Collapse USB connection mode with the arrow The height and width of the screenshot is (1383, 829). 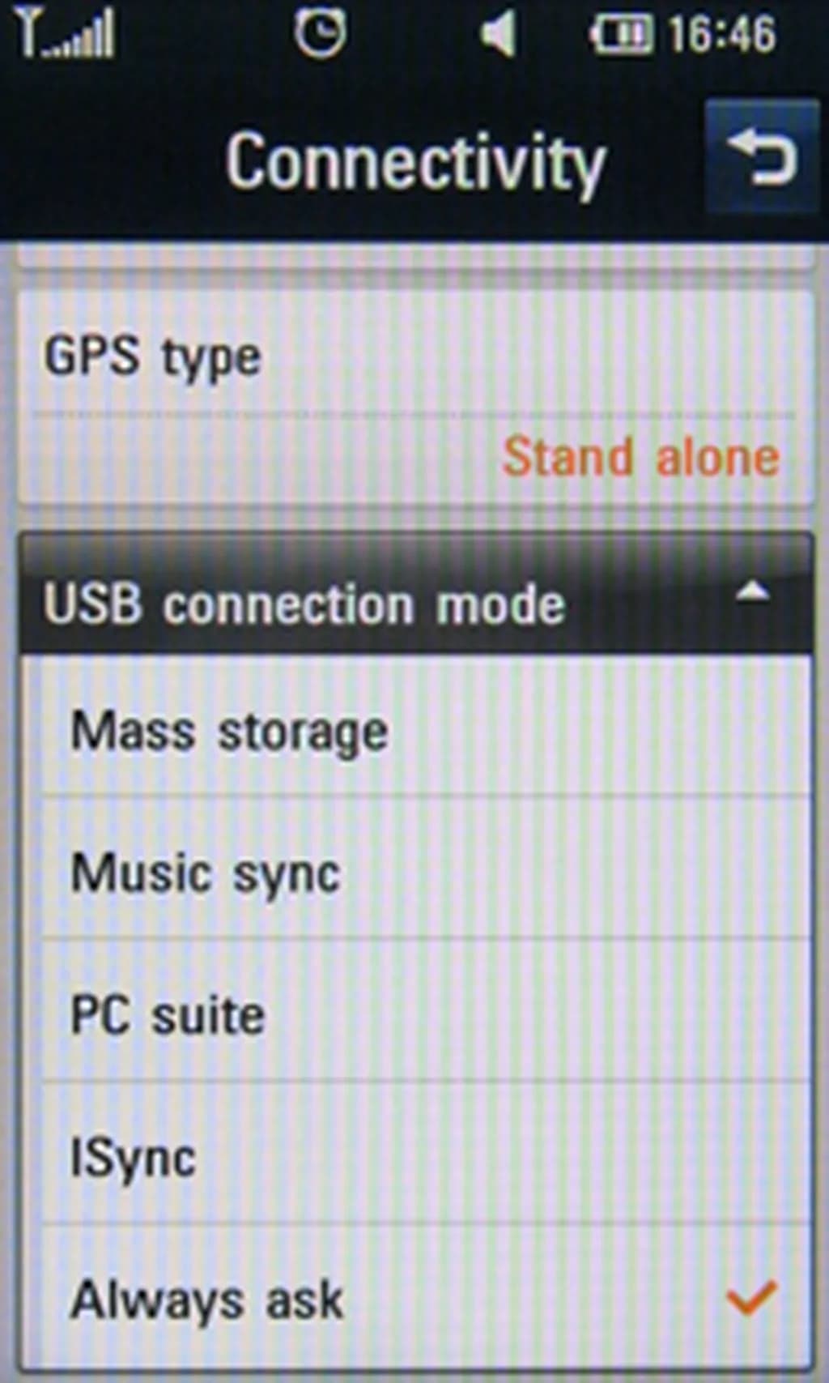[752, 593]
